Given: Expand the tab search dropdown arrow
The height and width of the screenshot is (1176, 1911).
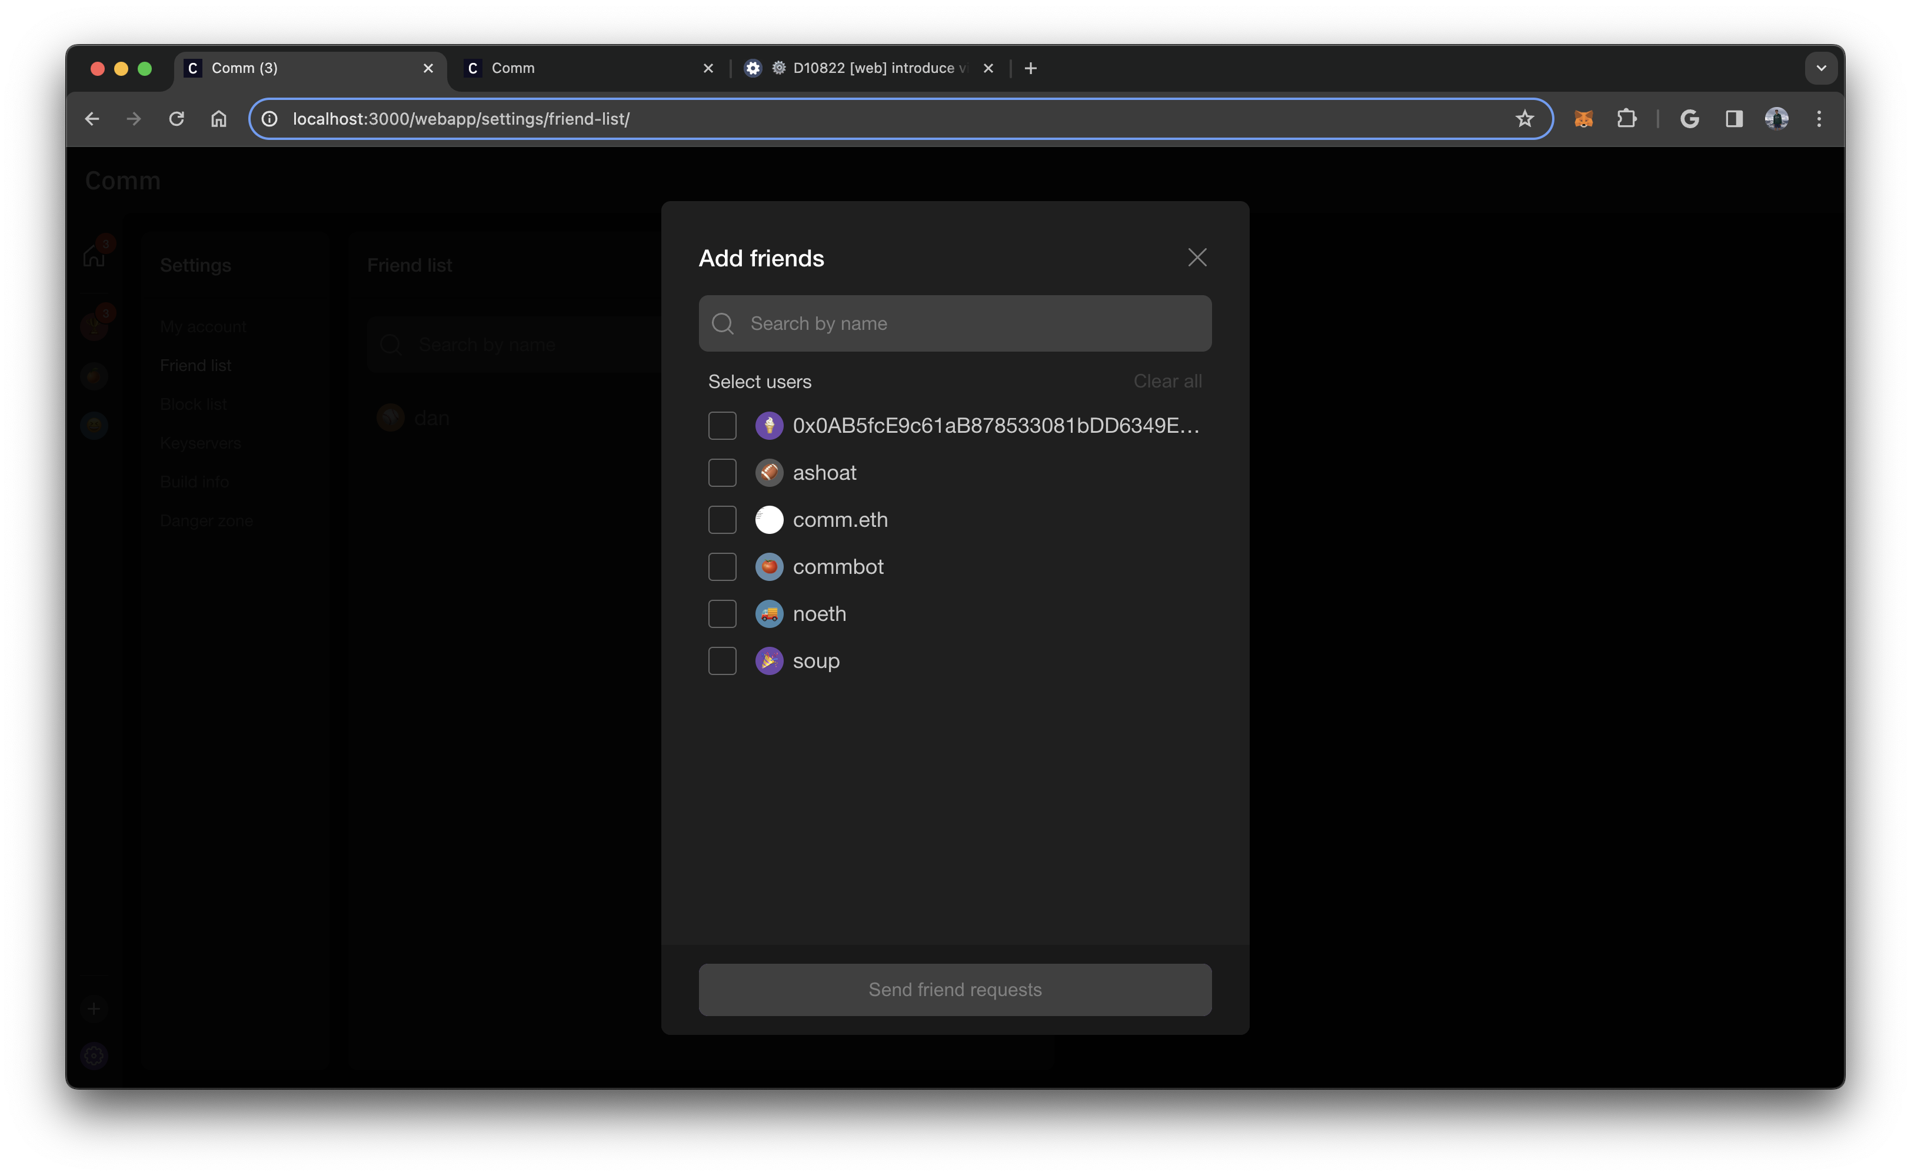Looking at the screenshot, I should tap(1821, 68).
